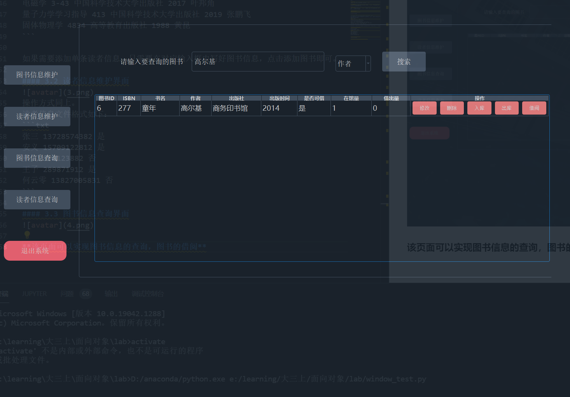Image resolution: width=570 pixels, height=397 pixels.
Task: Select the 是否可借 column header
Action: [314, 98]
